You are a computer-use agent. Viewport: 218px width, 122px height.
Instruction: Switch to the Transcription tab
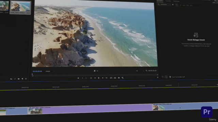click(x=160, y=1)
